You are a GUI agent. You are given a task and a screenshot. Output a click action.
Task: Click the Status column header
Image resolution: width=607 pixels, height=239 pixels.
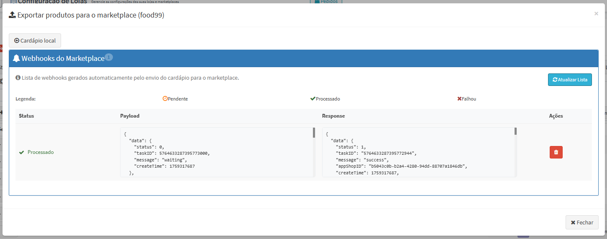tap(26, 116)
